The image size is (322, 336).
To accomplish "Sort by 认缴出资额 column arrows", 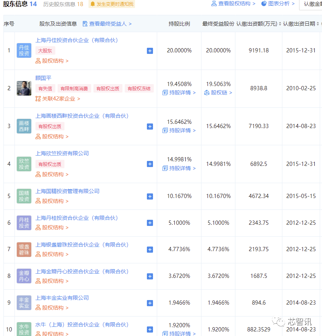I will (280, 24).
